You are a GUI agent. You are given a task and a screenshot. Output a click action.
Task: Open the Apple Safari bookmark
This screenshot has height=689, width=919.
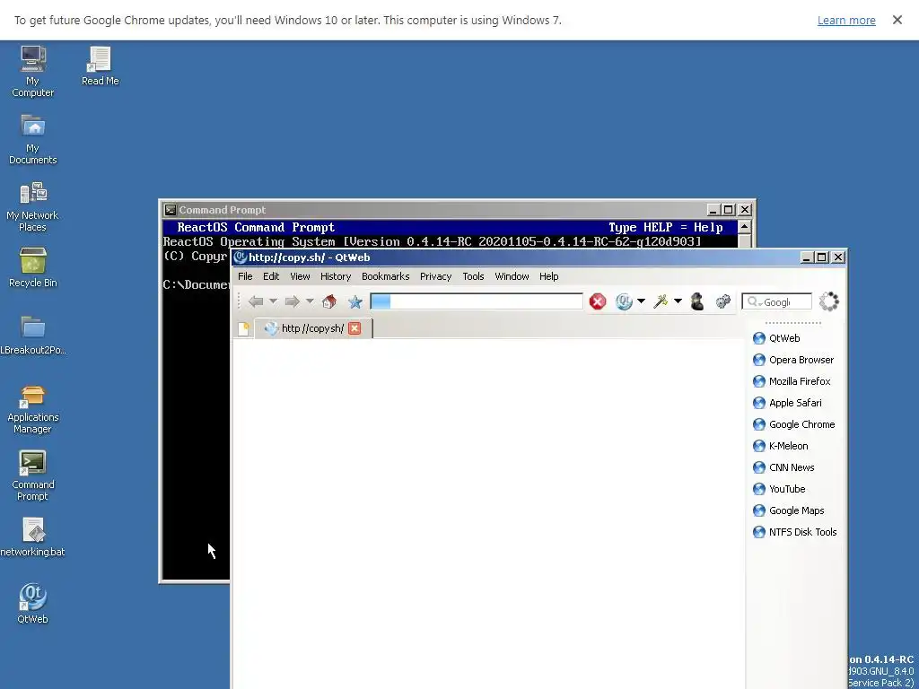(x=787, y=403)
